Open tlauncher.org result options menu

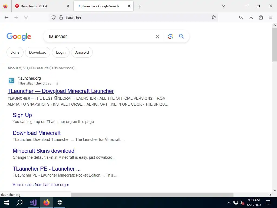57,83
